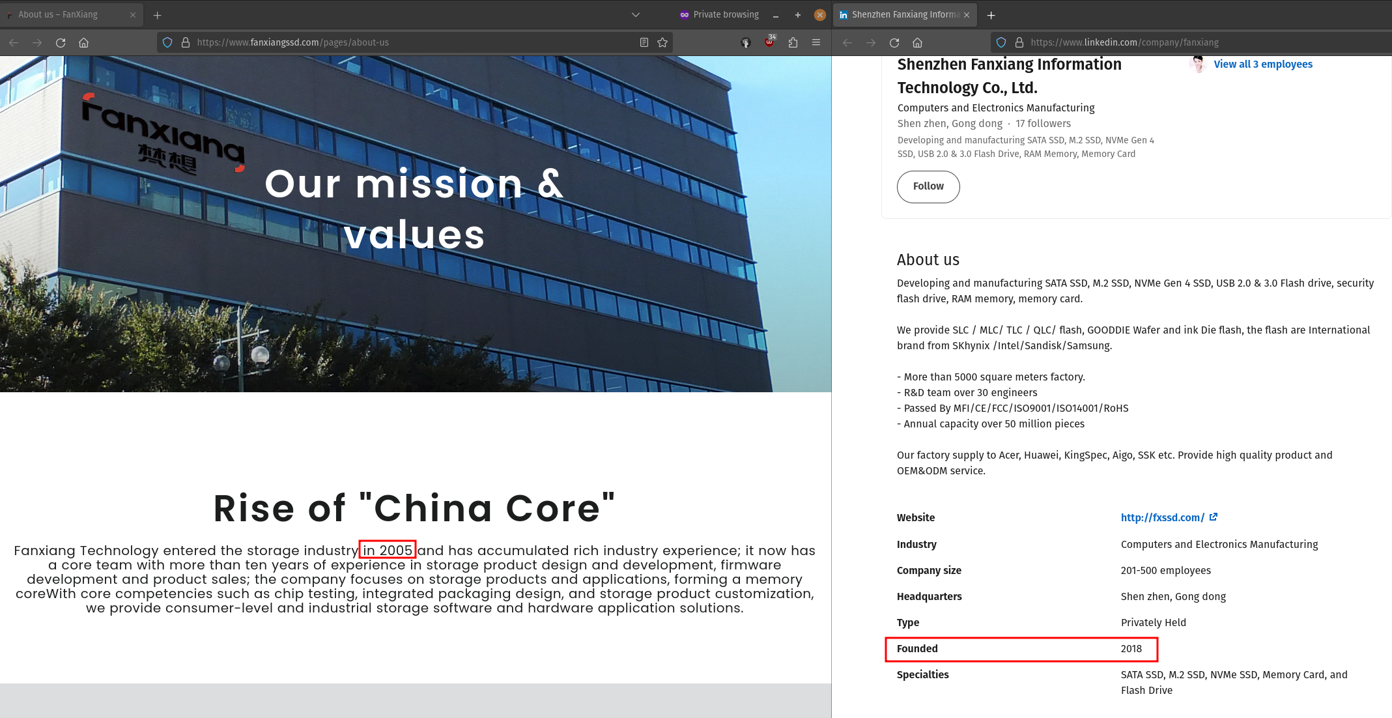Bookmark the FanXiang page with the star
Image resolution: width=1392 pixels, height=718 pixels.
662,42
